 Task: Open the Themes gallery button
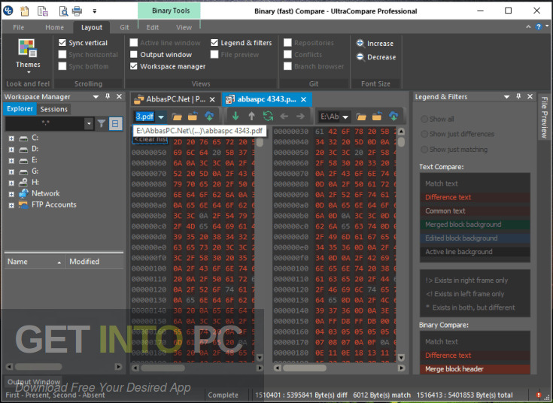(x=28, y=56)
